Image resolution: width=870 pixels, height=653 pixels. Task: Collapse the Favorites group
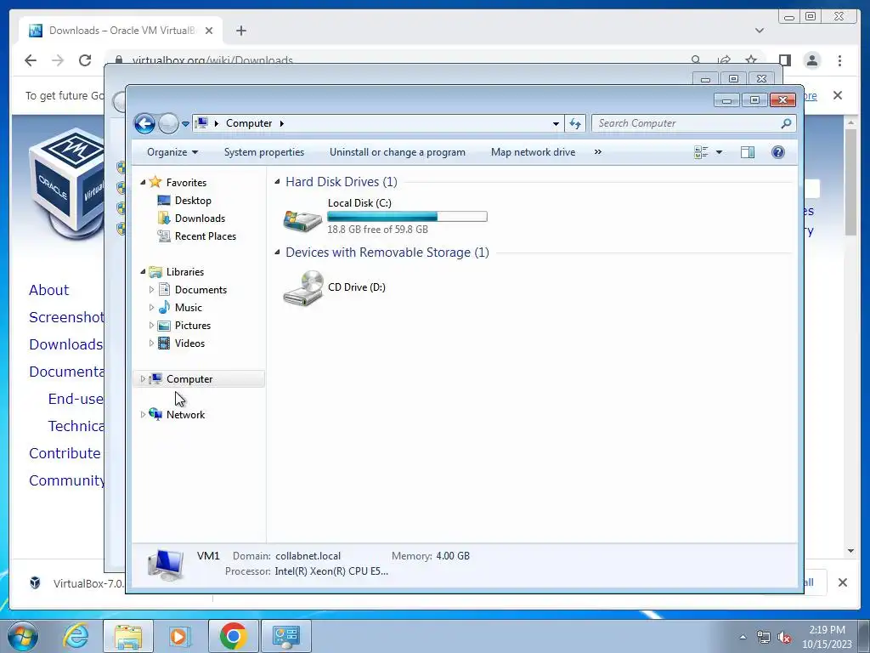coord(143,182)
